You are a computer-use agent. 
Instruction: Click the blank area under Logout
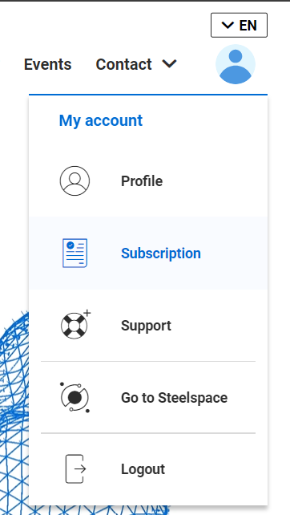click(x=148, y=496)
